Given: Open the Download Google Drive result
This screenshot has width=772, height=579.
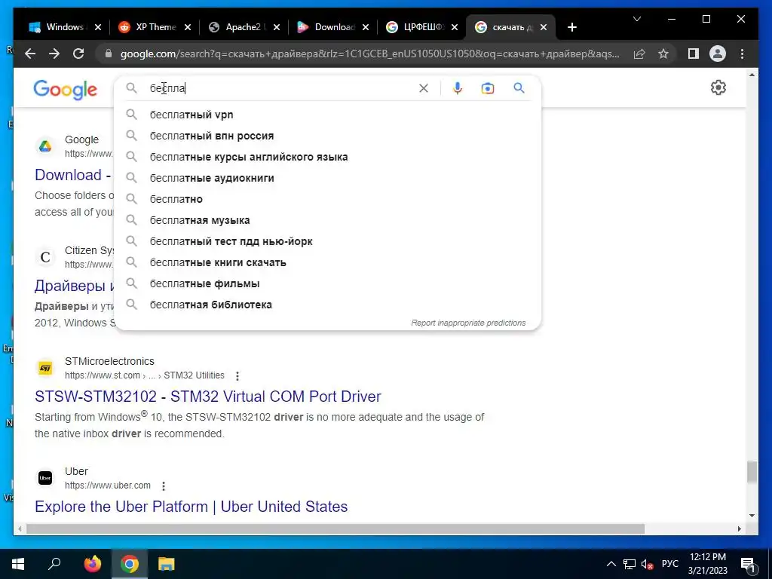Looking at the screenshot, I should click(73, 175).
